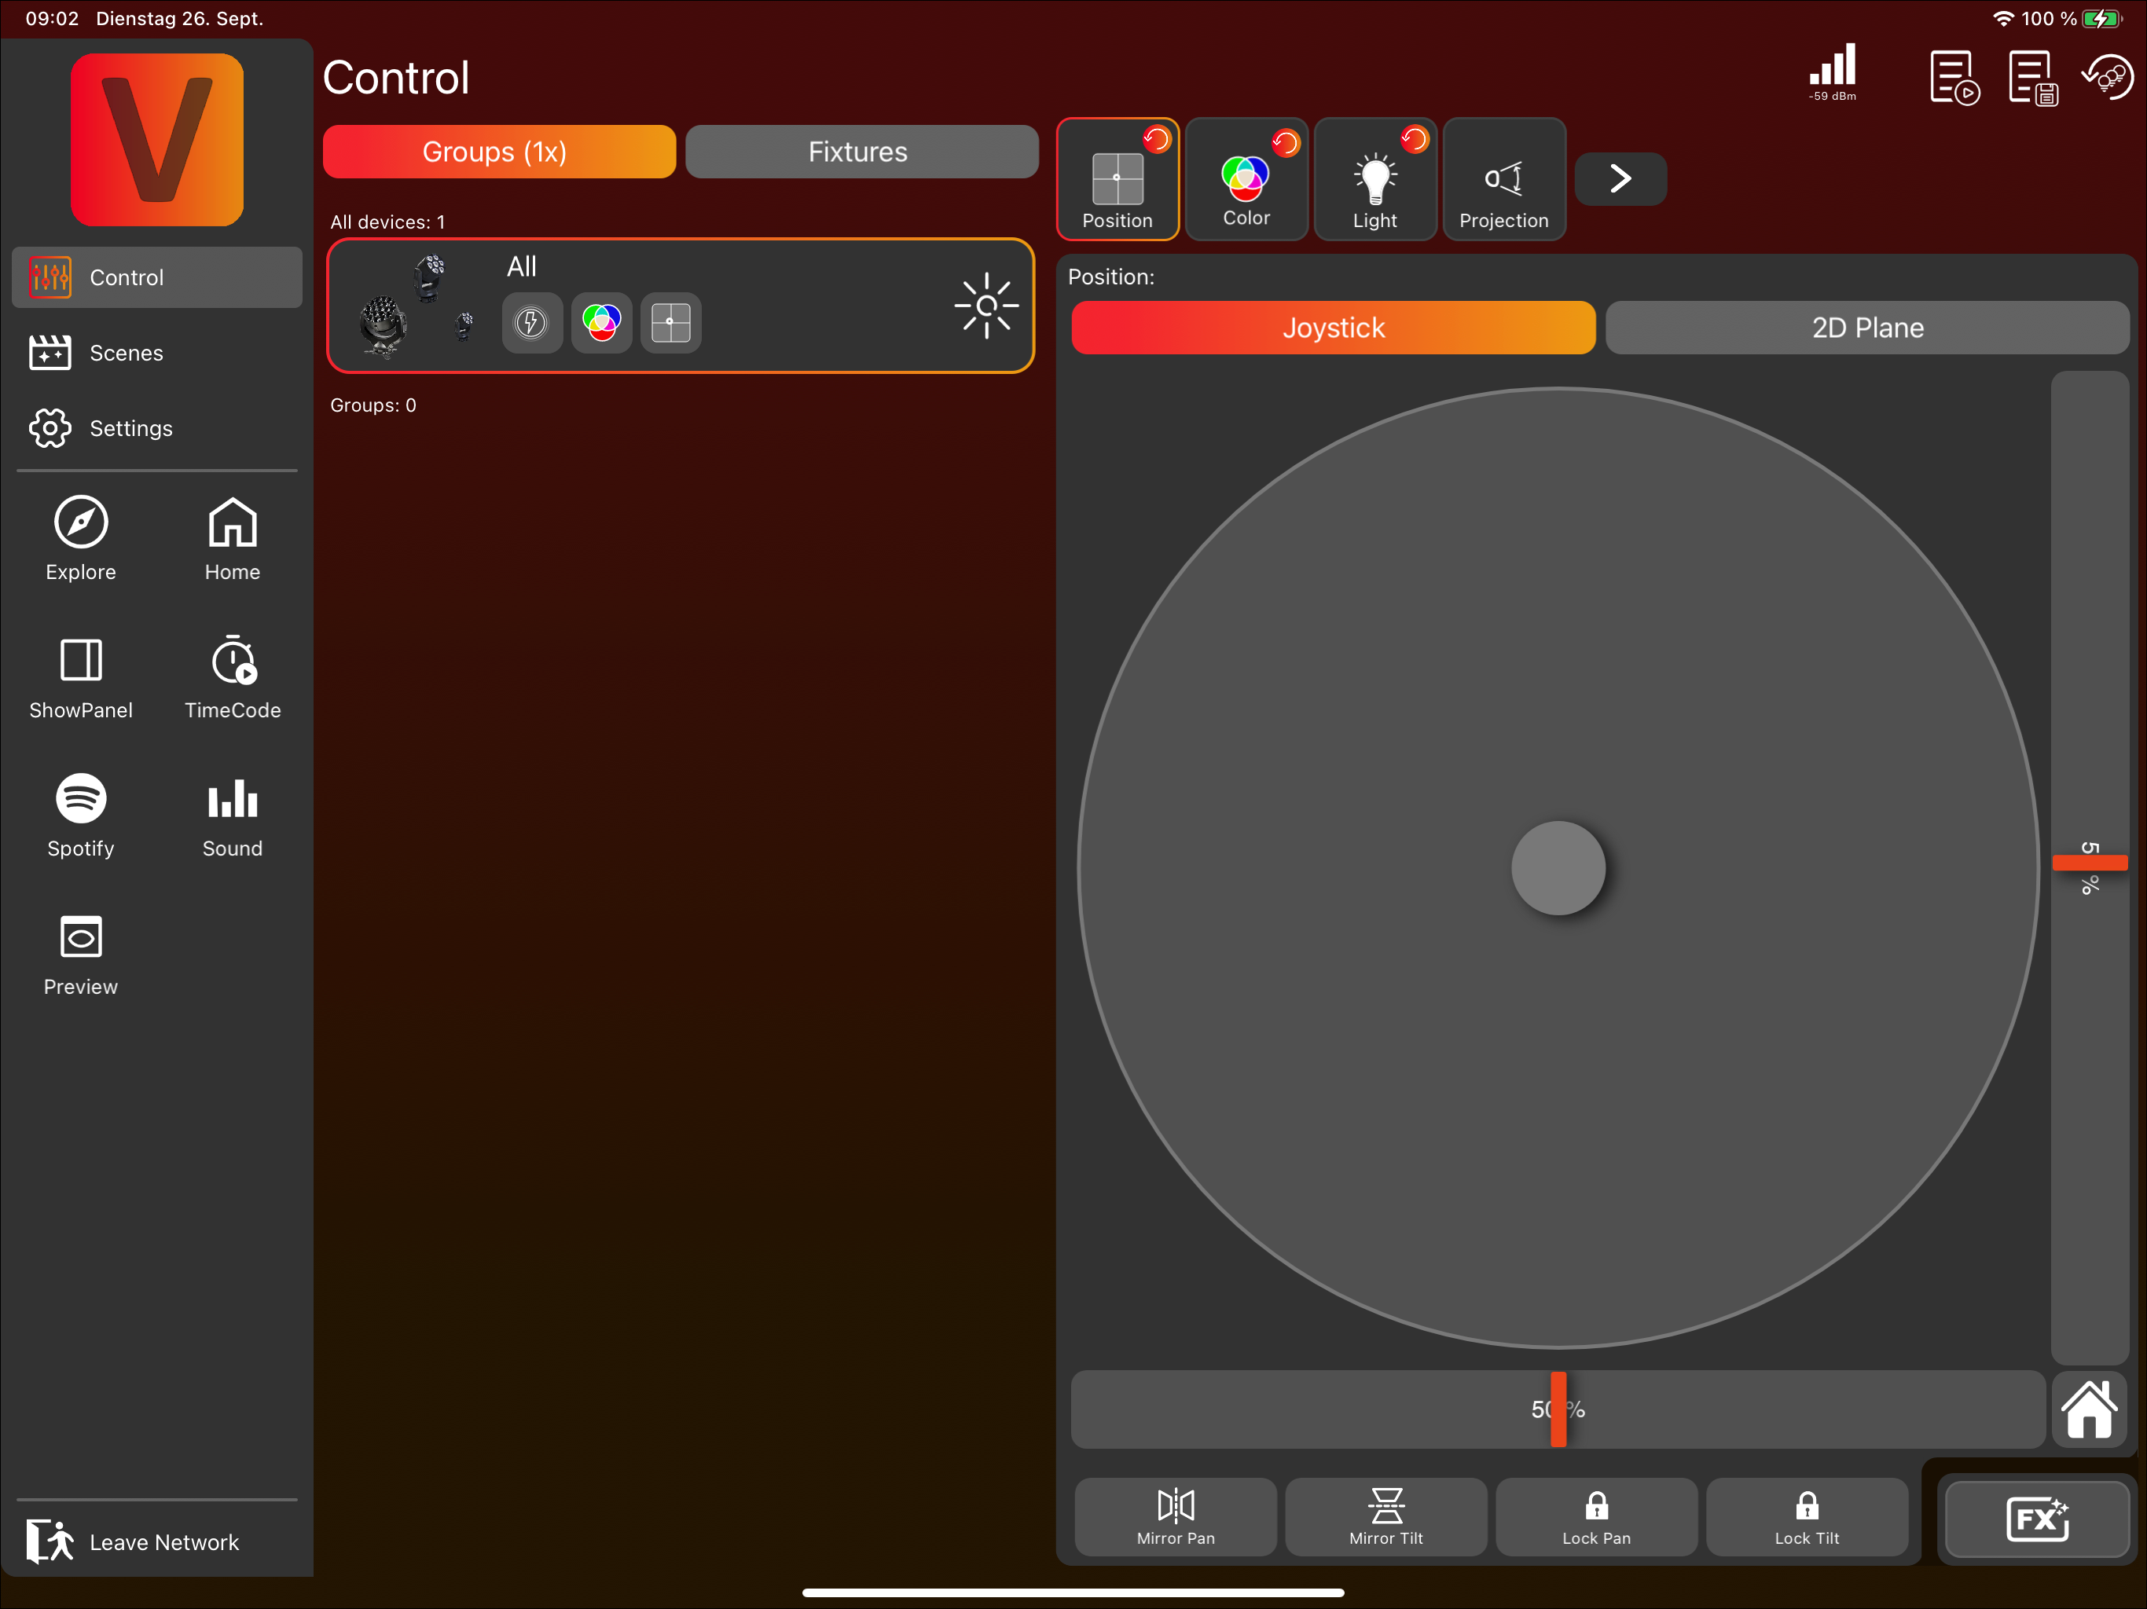Image resolution: width=2147 pixels, height=1609 pixels.
Task: Open the scene list play icon
Action: click(1954, 78)
